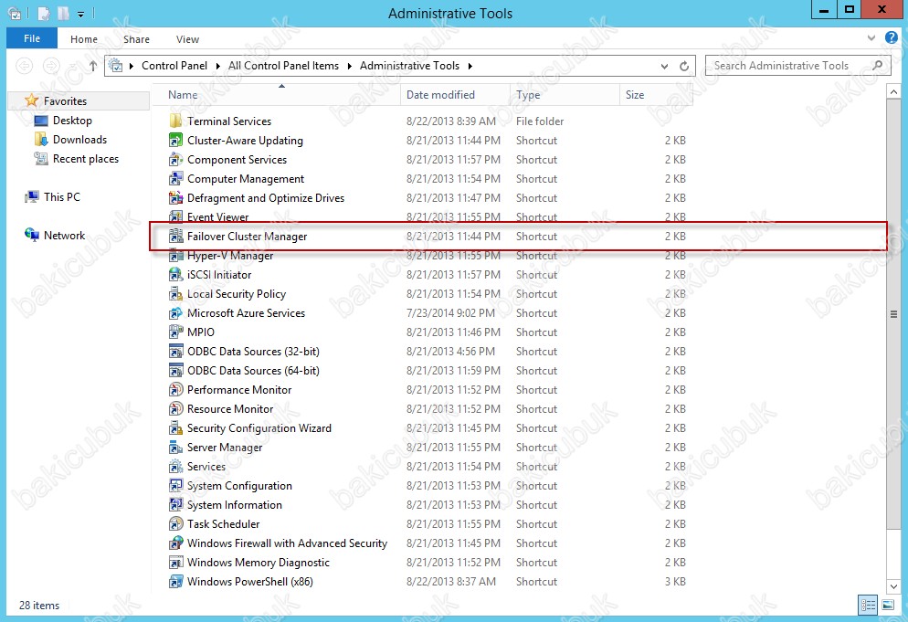This screenshot has height=622, width=908.
Task: Refresh the Administrative Tools folder
Action: click(684, 66)
